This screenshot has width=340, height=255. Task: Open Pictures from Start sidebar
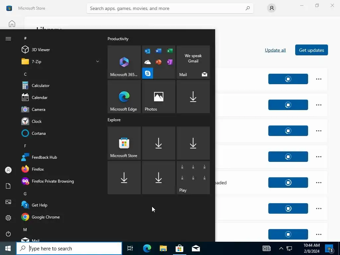(8, 202)
